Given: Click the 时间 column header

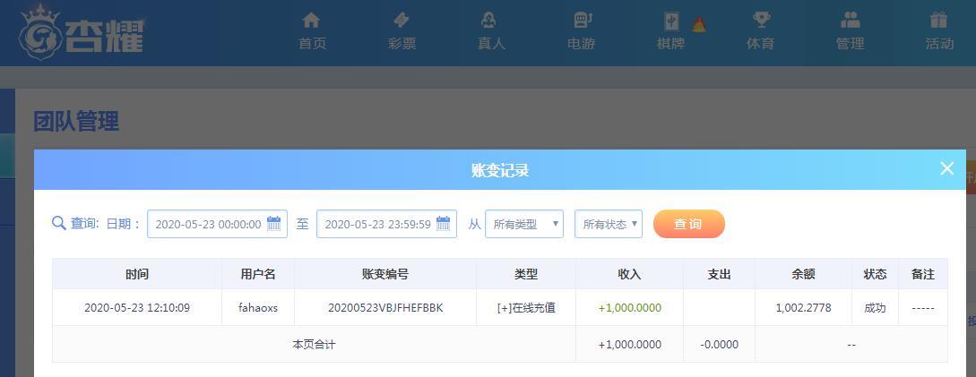Looking at the screenshot, I should [x=137, y=274].
